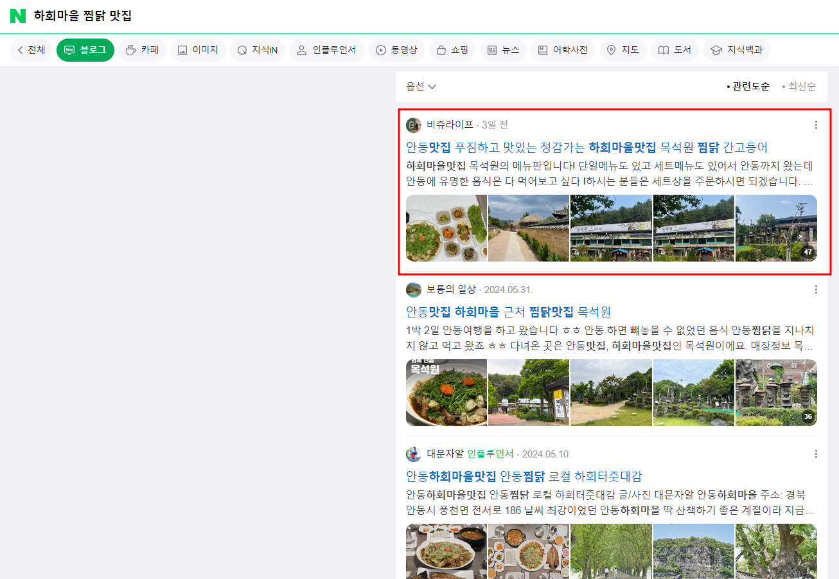Screen dimensions: 839x579
Task: Expand the 옵션 dropdown
Action: point(421,87)
